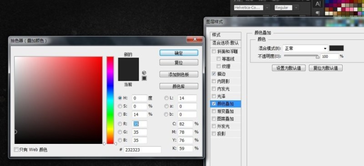The height and width of the screenshot is (166, 364).
Task: Select the H hue radio button
Action: [x=120, y=98]
